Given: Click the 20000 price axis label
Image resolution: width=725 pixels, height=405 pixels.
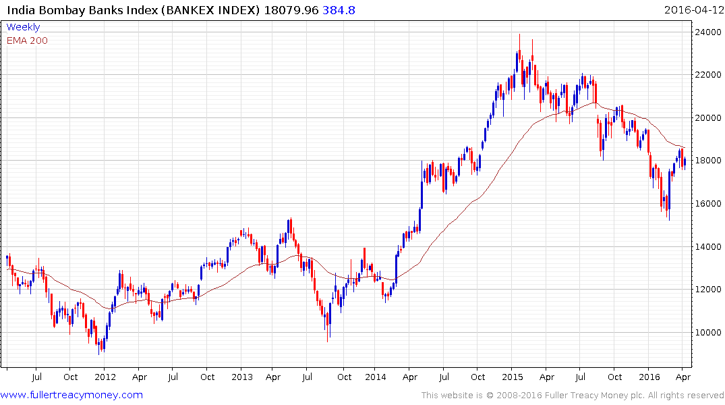Looking at the screenshot, I should tap(708, 117).
